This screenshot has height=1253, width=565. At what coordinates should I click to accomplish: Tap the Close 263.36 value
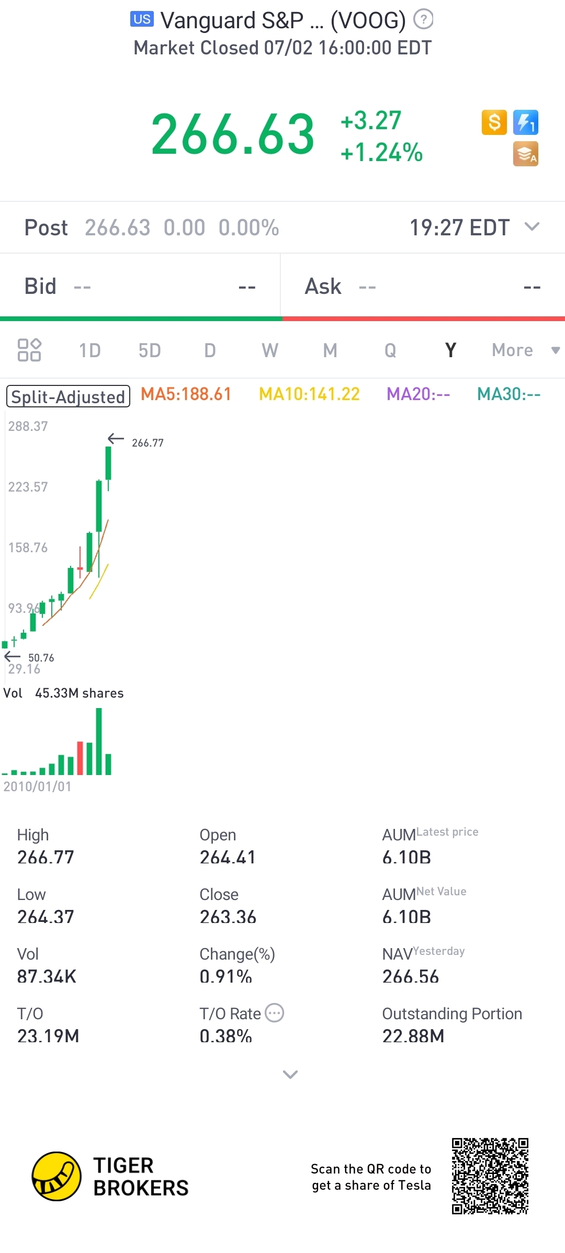coord(228,917)
